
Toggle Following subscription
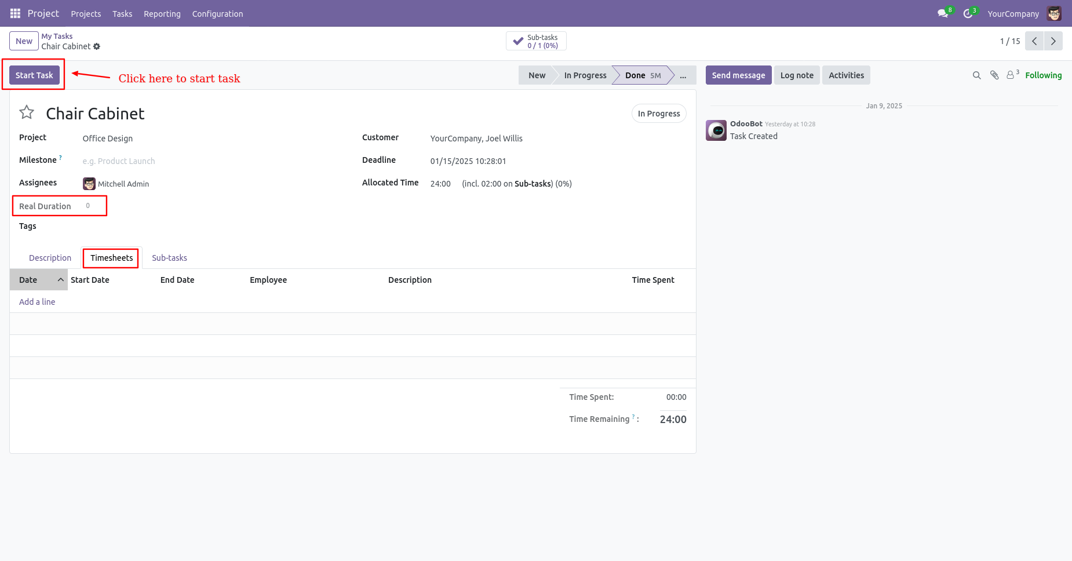point(1044,75)
